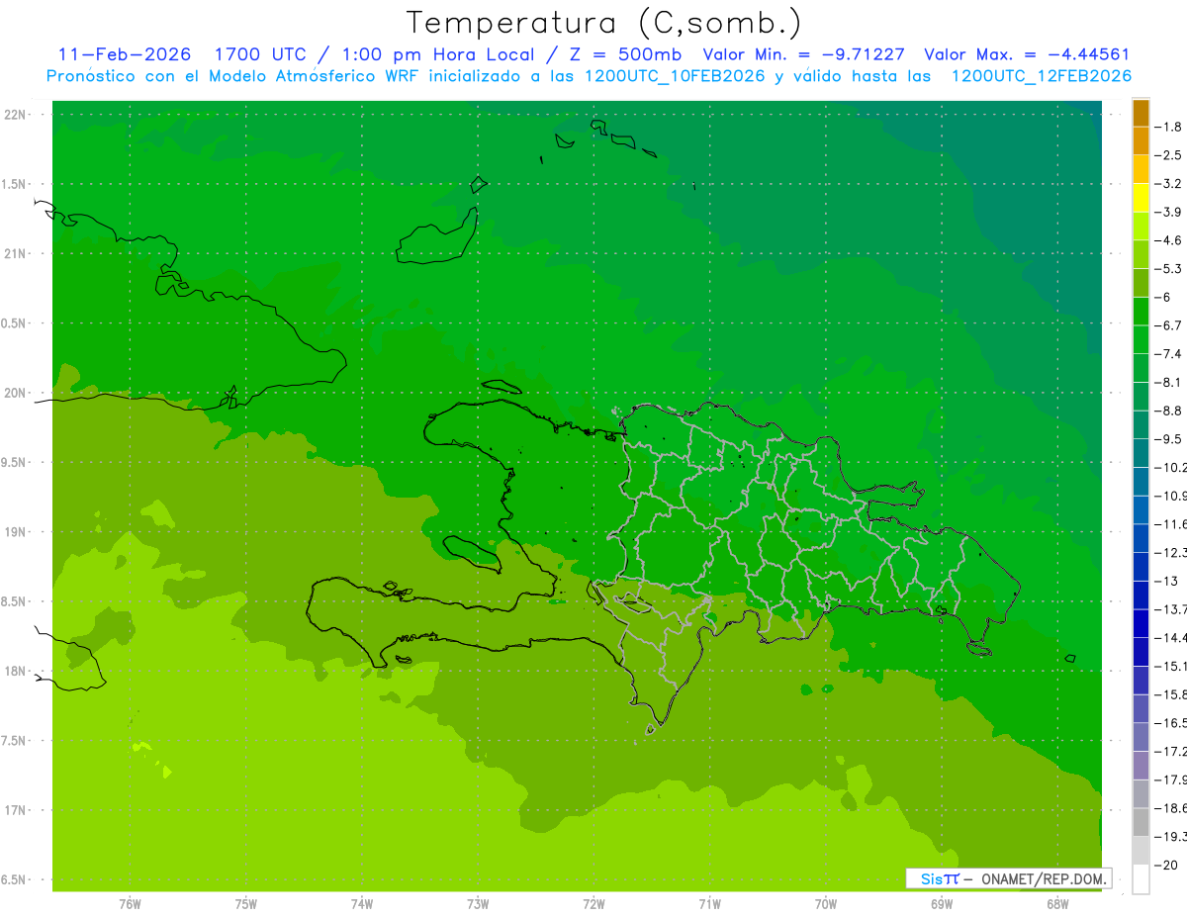Select the init time '1200UTC_10FEB2026'
Image resolution: width=1187 pixels, height=917 pixels.
point(675,76)
